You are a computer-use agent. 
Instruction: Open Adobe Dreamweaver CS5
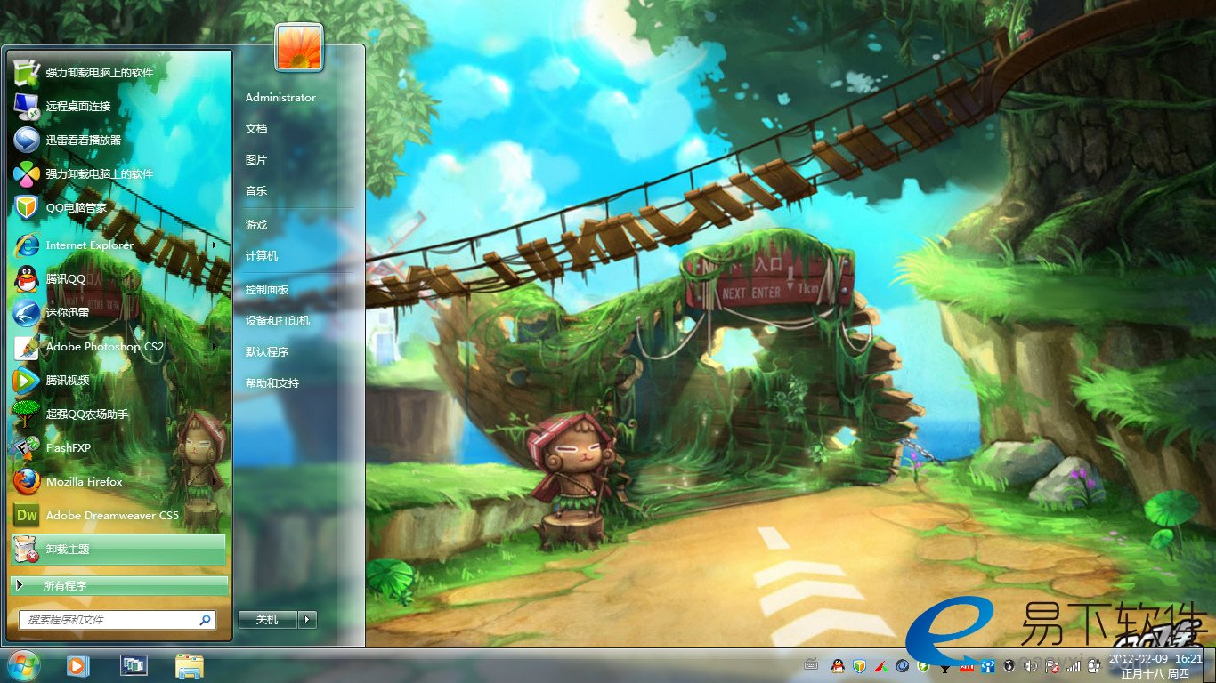tap(118, 515)
